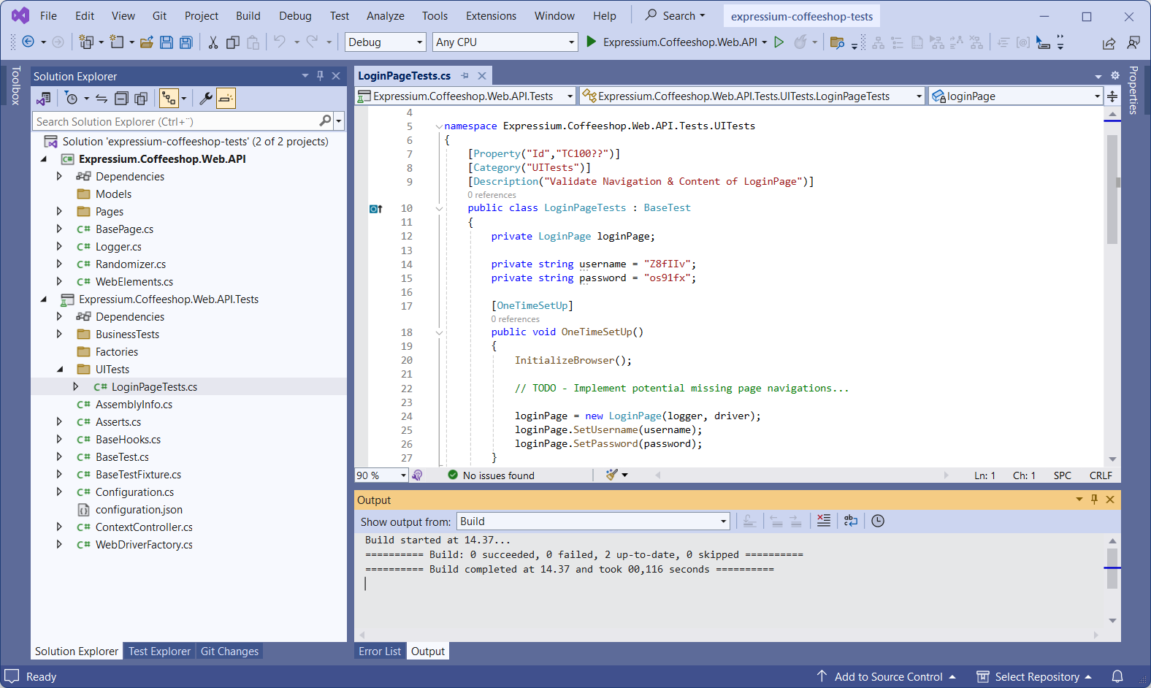Collapse the namespace code block
This screenshot has height=688, width=1151.
439,126
